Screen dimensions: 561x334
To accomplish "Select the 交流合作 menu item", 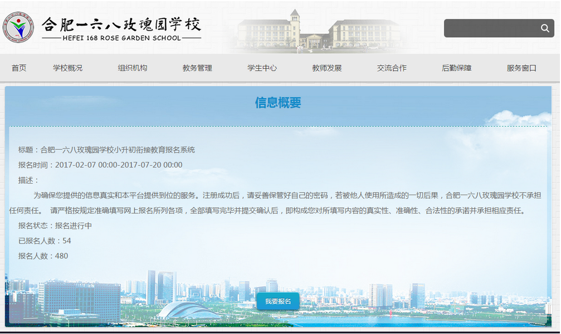I will click(392, 68).
